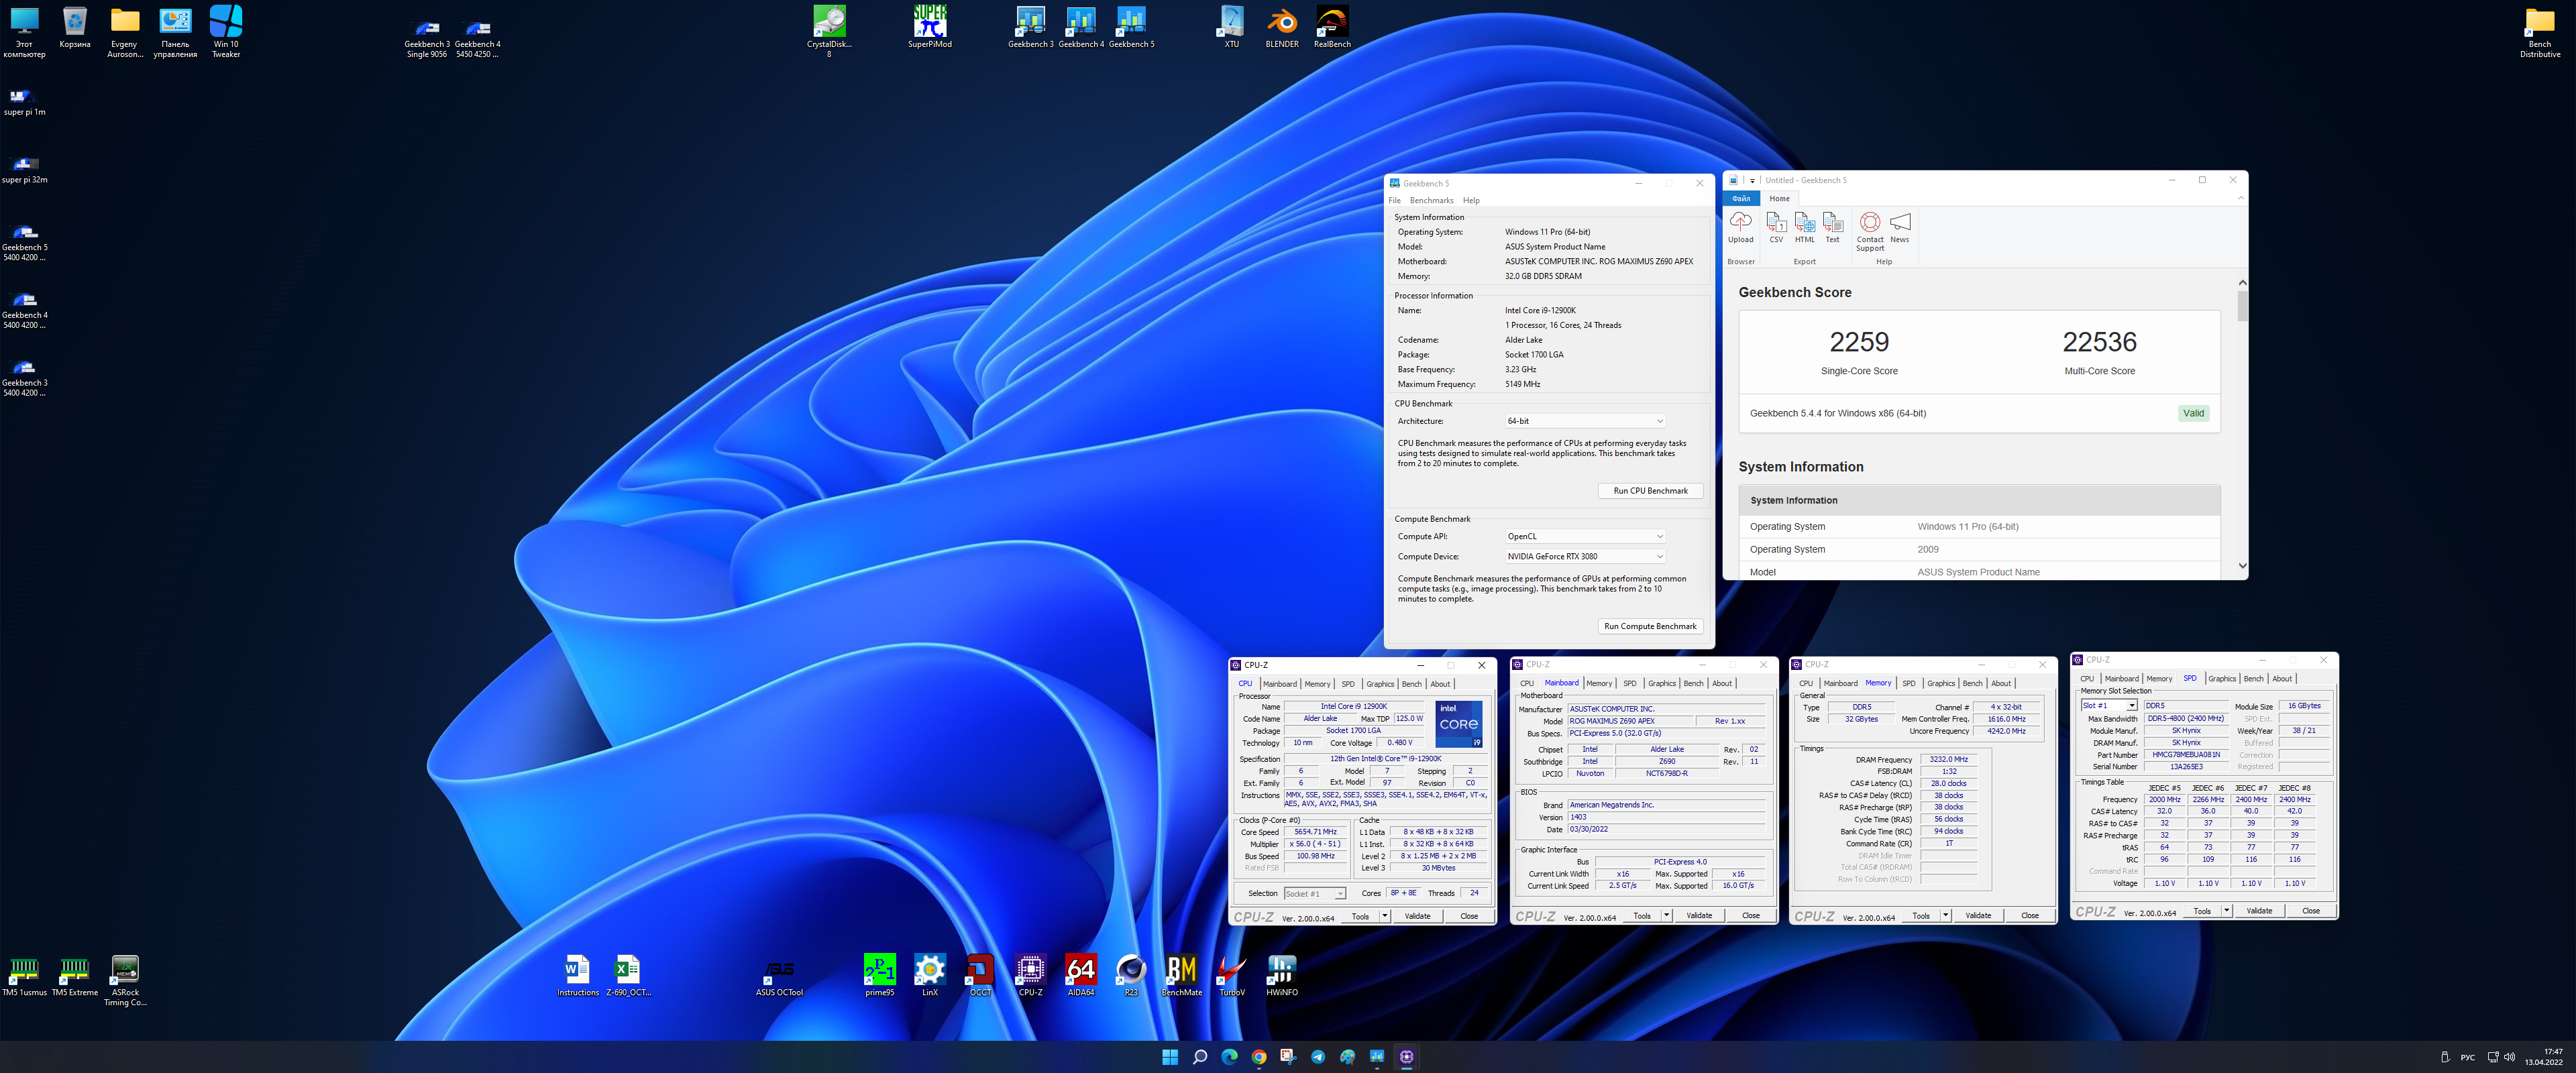Open Contact Support in Geekbench ribbon
The height and width of the screenshot is (1073, 2576).
1870,232
